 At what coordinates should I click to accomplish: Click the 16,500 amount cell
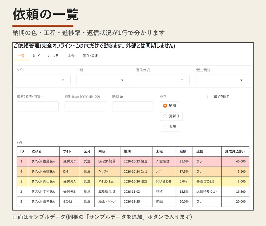235,192
